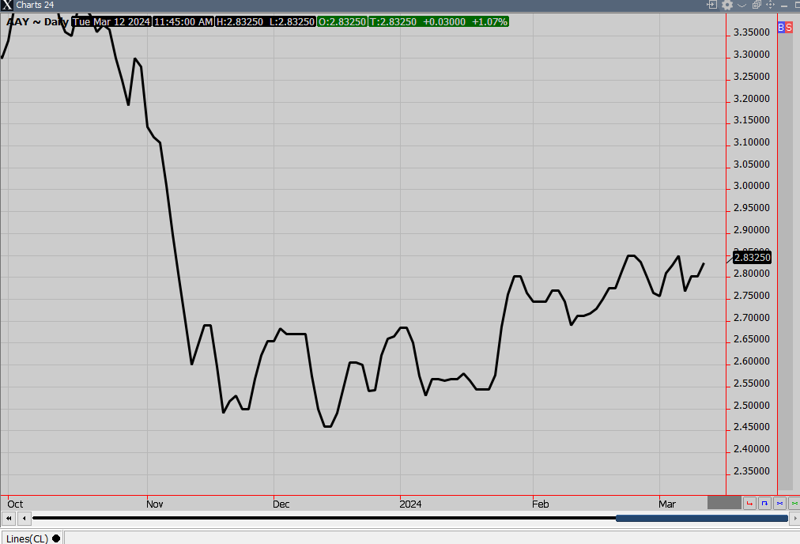Image resolution: width=800 pixels, height=544 pixels.
Task: Click the 3.00000 price axis label
Action: click(x=752, y=186)
